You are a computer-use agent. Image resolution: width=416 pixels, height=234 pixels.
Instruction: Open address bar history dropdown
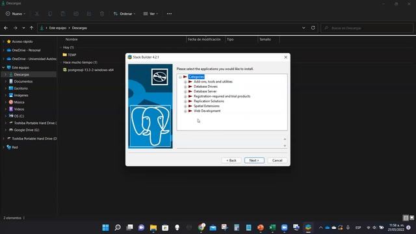pos(304,28)
